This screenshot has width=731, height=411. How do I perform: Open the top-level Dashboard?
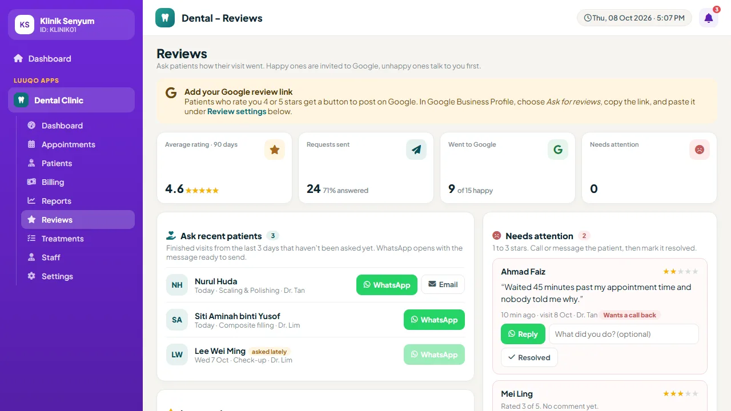71,58
